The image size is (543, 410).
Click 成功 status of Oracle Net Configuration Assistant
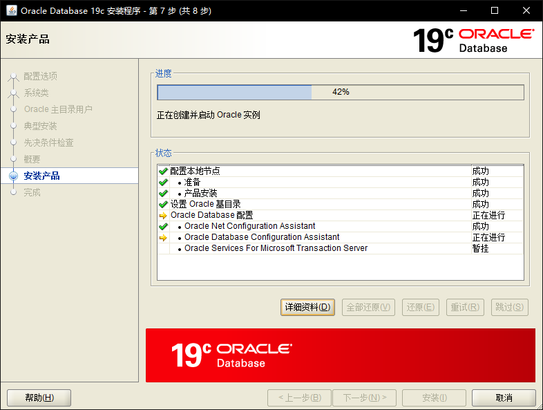tap(480, 226)
